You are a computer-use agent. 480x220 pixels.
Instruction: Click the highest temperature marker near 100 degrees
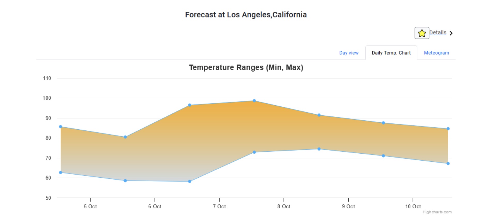(x=255, y=101)
